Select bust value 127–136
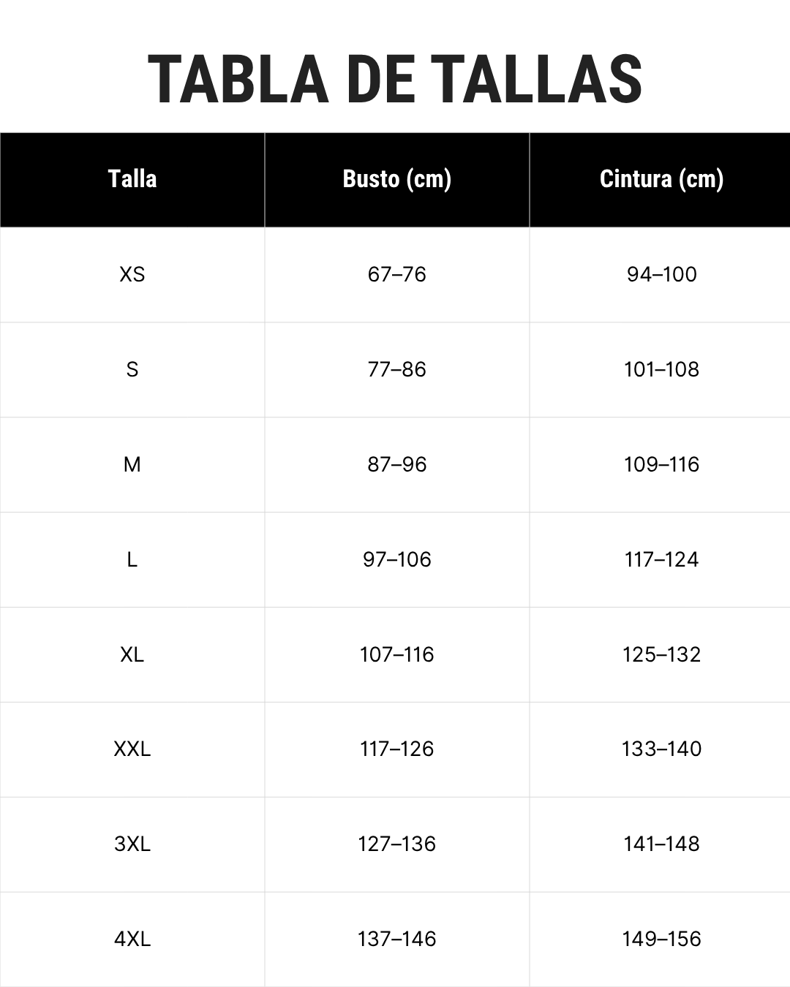The width and height of the screenshot is (790, 987). 397,844
